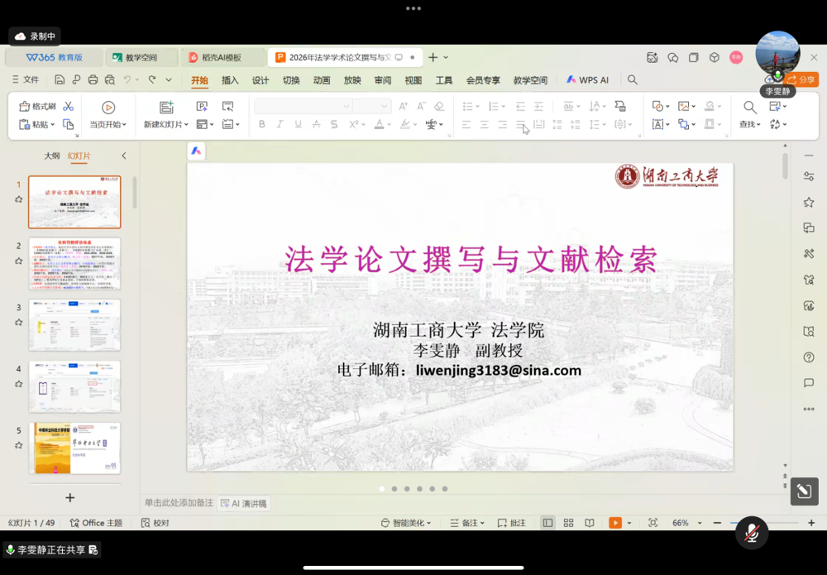Toggle center text alignment
Viewport: 827px width, 575px height.
(484, 124)
